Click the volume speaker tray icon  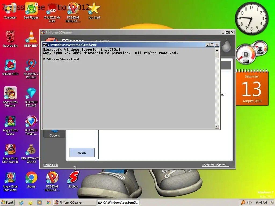tap(249, 203)
